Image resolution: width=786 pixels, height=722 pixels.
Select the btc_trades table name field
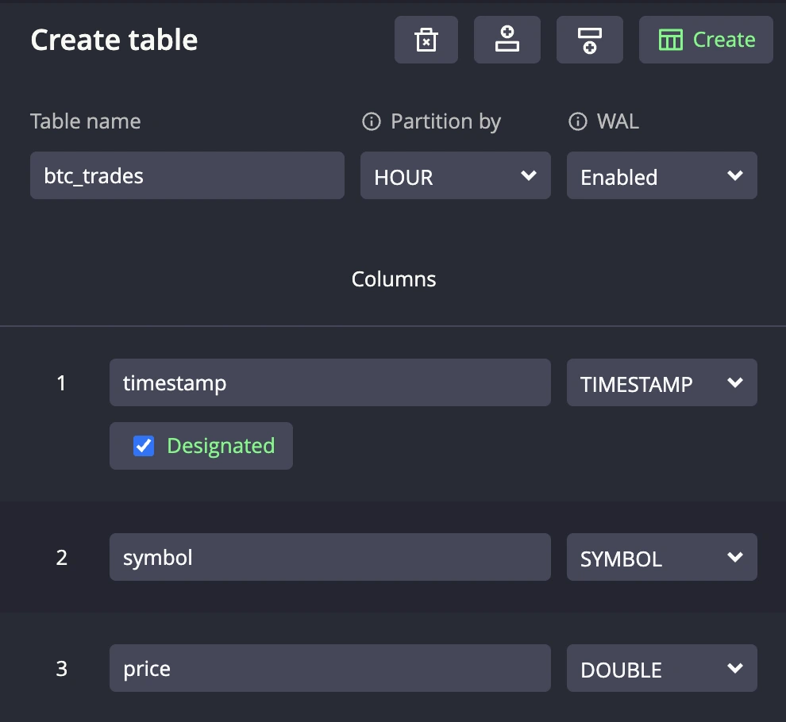point(187,175)
